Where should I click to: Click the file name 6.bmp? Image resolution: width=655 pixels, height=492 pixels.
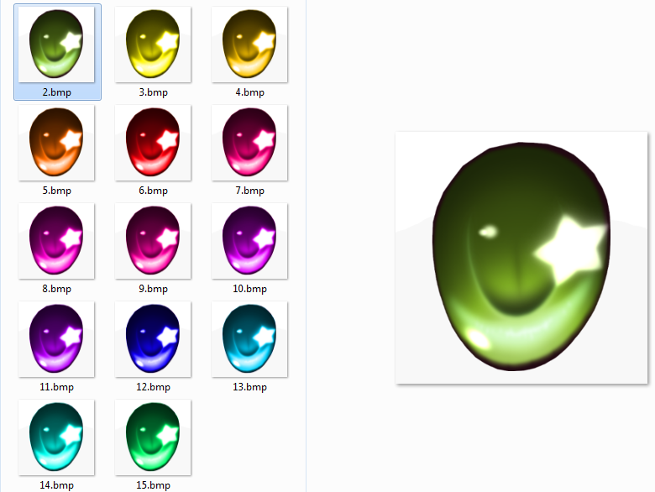point(154,191)
